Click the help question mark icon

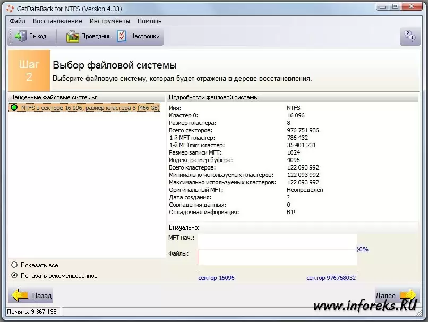409,36
